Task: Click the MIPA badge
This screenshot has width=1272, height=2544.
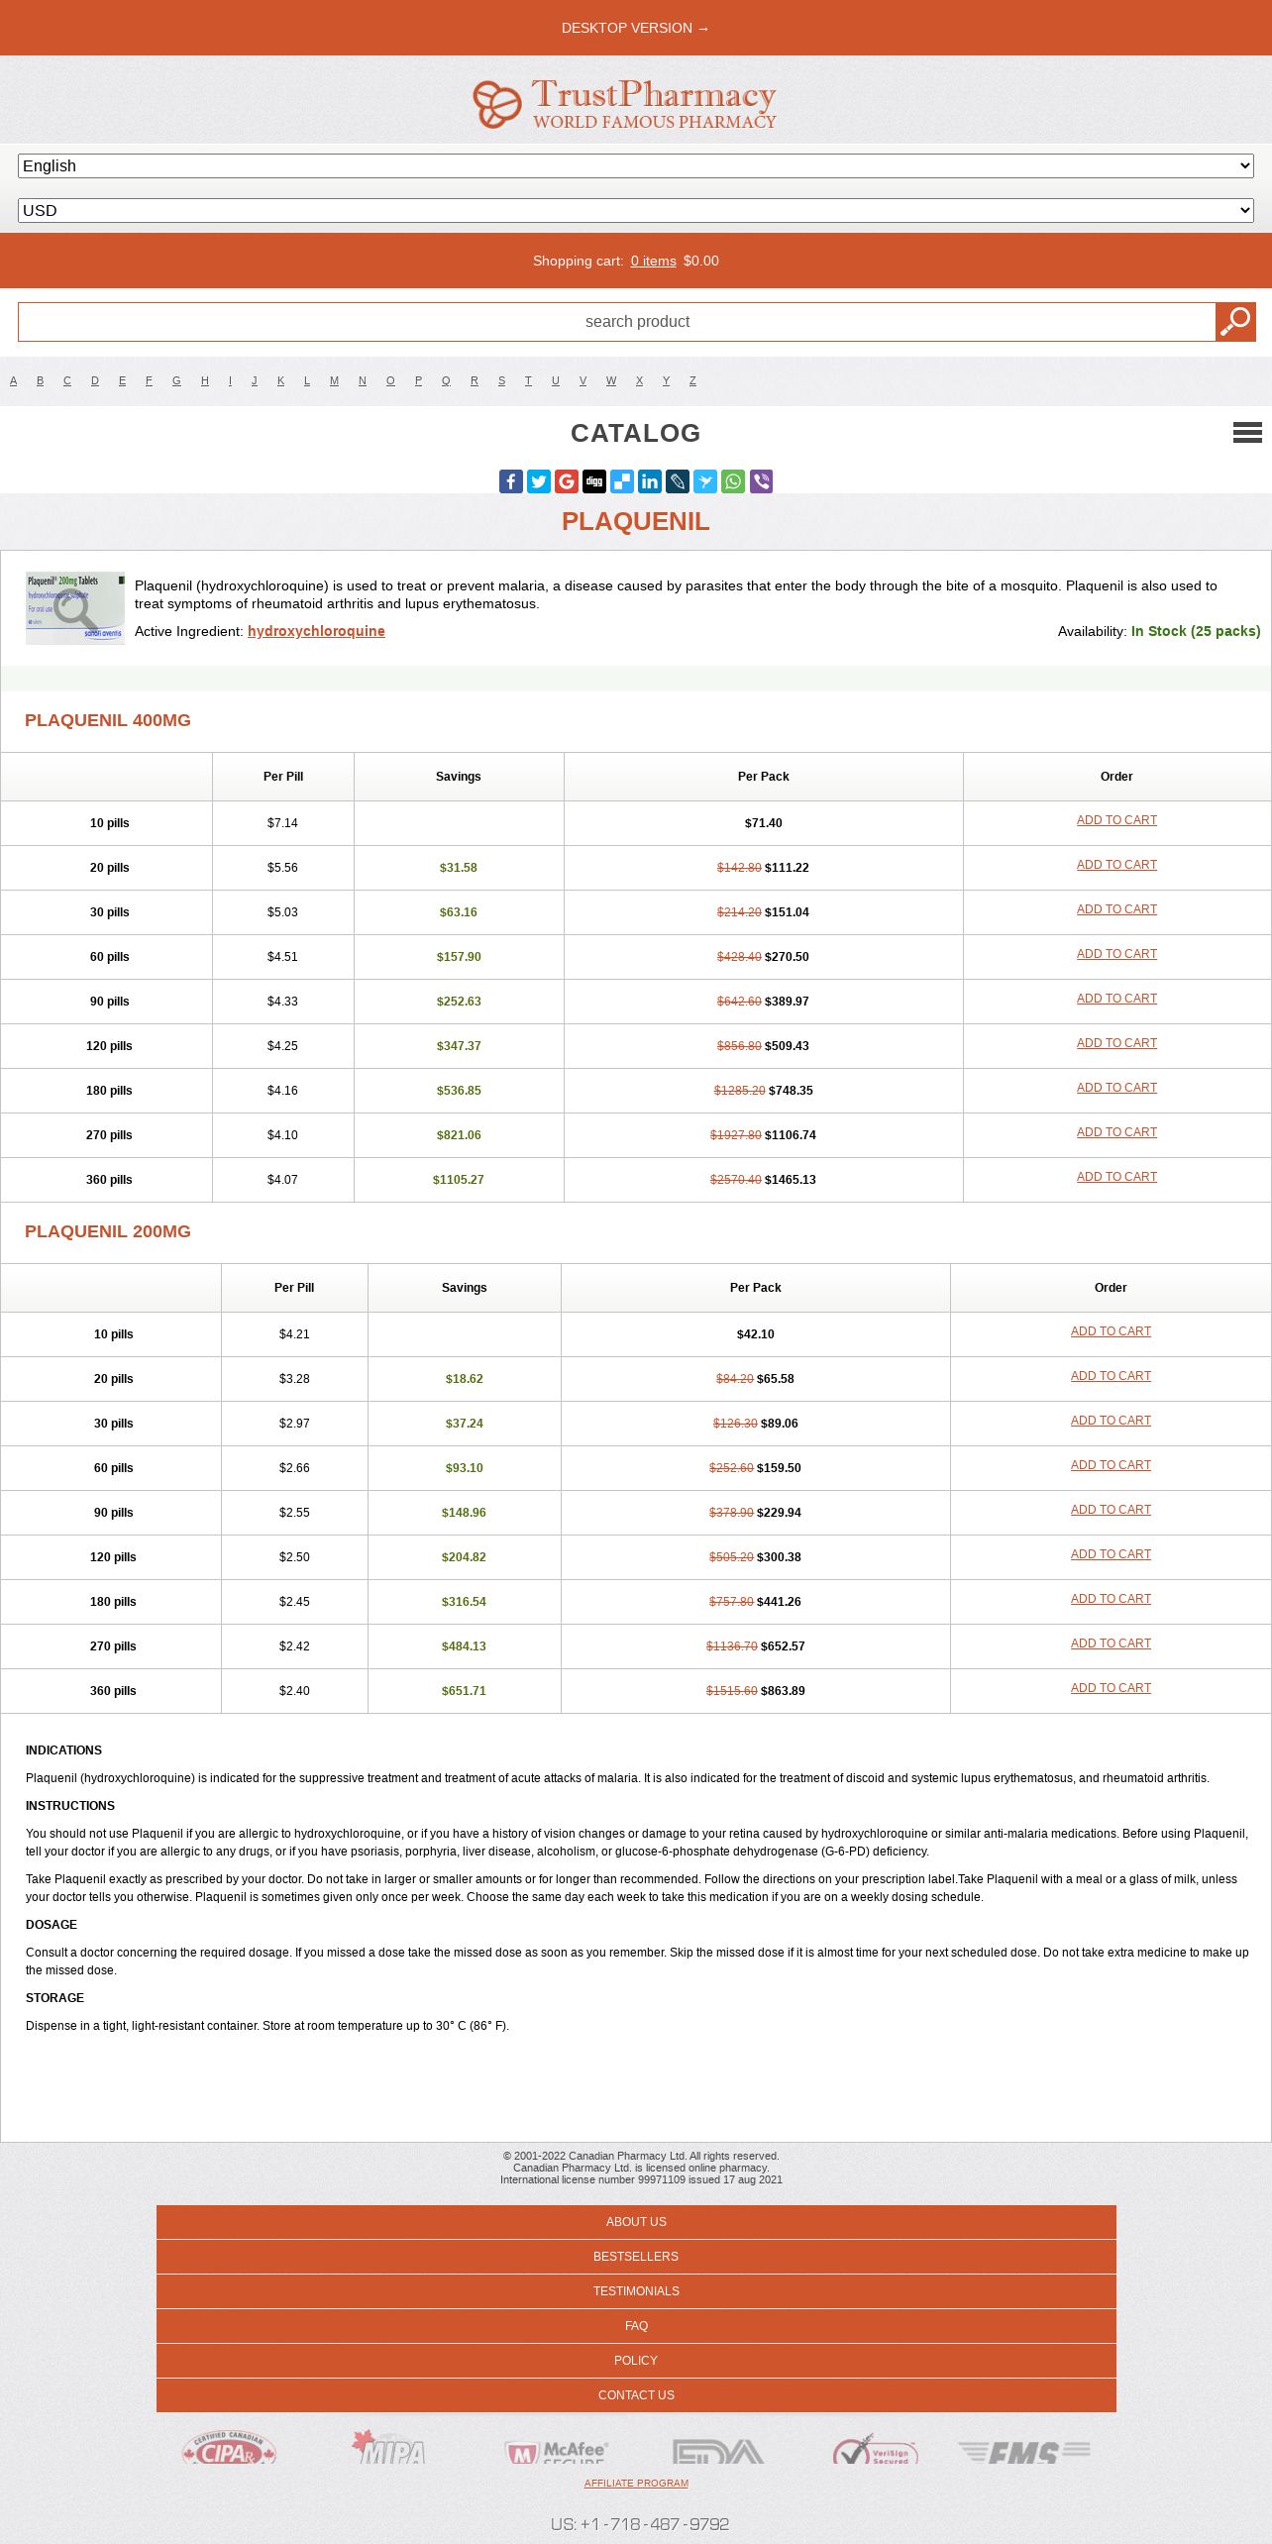Action: (x=388, y=2447)
